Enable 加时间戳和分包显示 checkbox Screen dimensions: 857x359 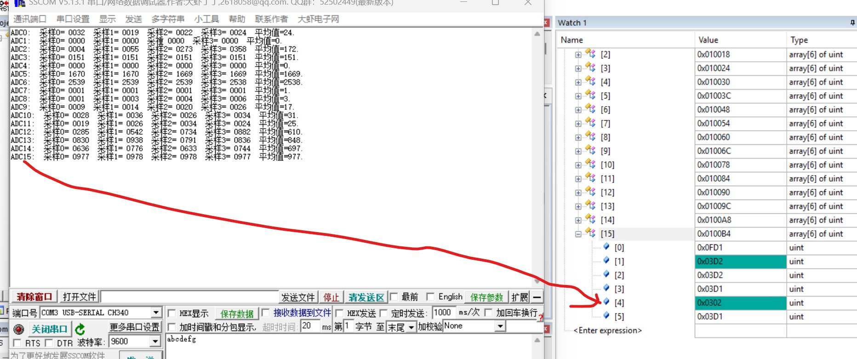coord(172,327)
